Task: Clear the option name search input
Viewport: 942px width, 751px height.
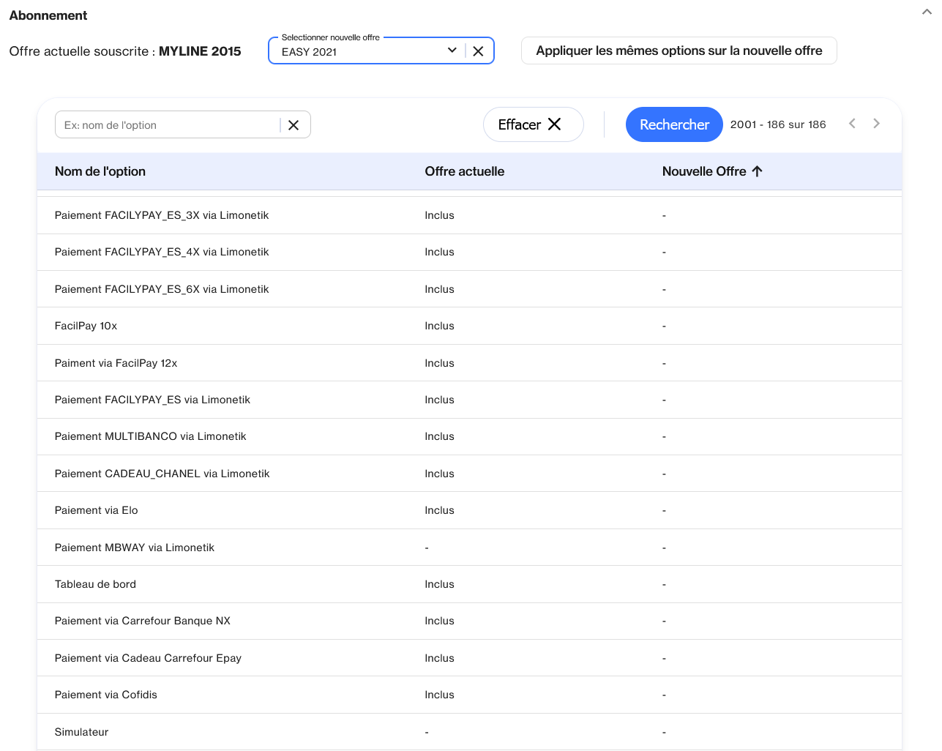Action: 294,125
